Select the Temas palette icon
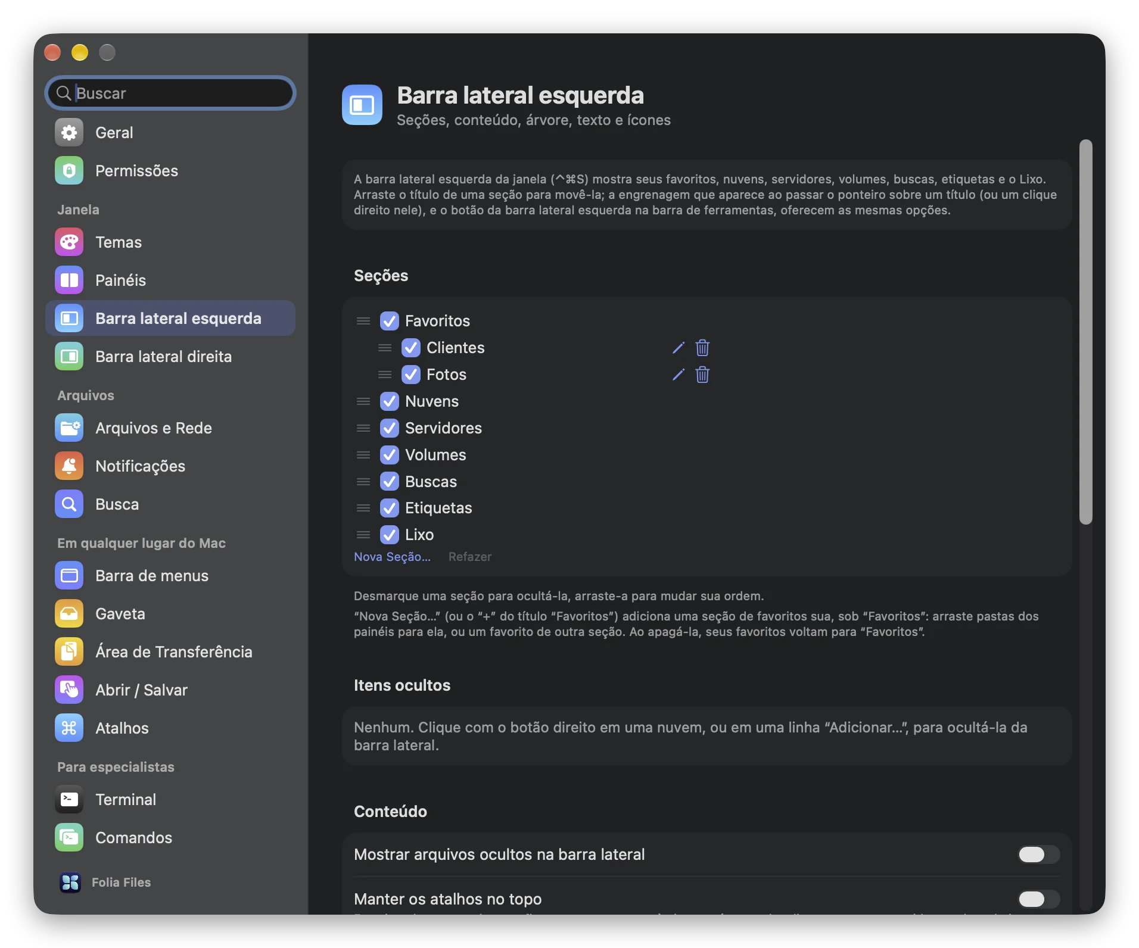The height and width of the screenshot is (948, 1139). (x=69, y=242)
